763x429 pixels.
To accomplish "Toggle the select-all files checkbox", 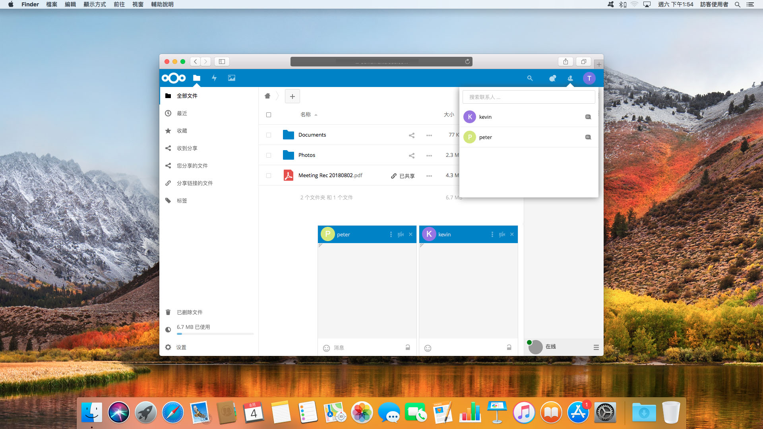I will pyautogui.click(x=269, y=115).
